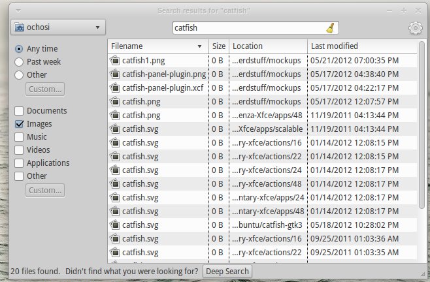Screen dimensions: 430x282
Task: Sort by Size column header
Action: click(x=219, y=46)
